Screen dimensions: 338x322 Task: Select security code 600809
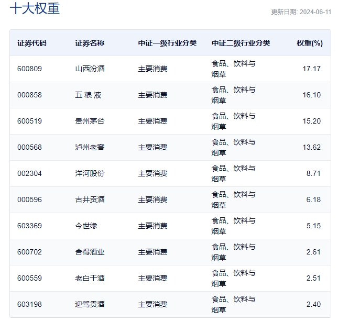[29, 69]
